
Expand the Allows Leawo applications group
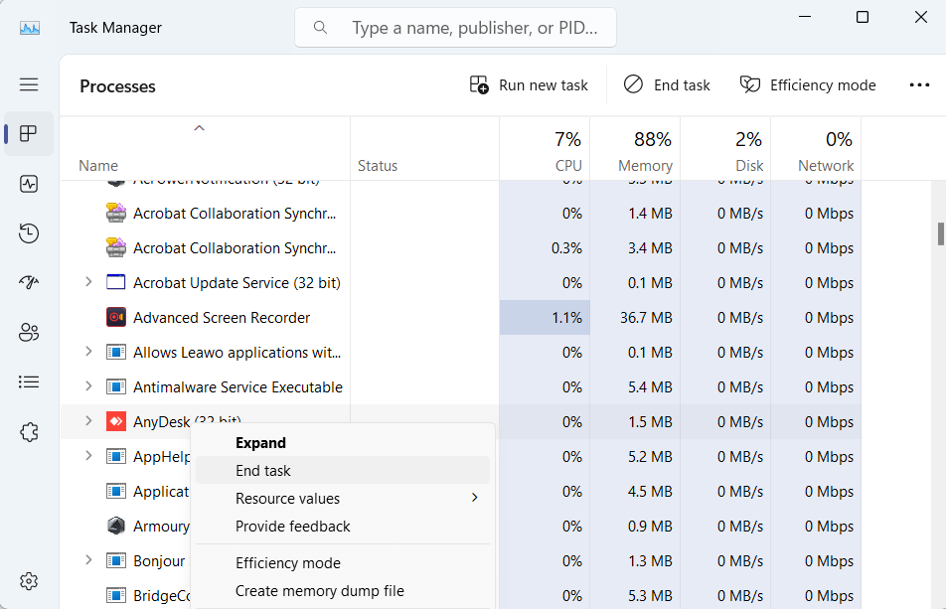click(x=88, y=352)
